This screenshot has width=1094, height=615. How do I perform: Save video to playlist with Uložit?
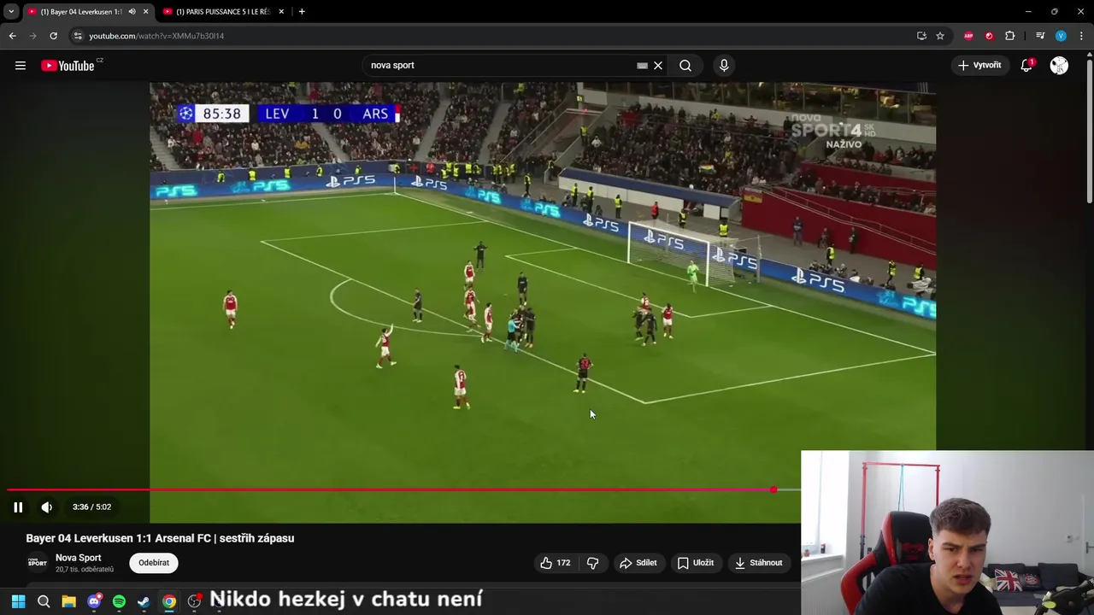pyautogui.click(x=696, y=563)
